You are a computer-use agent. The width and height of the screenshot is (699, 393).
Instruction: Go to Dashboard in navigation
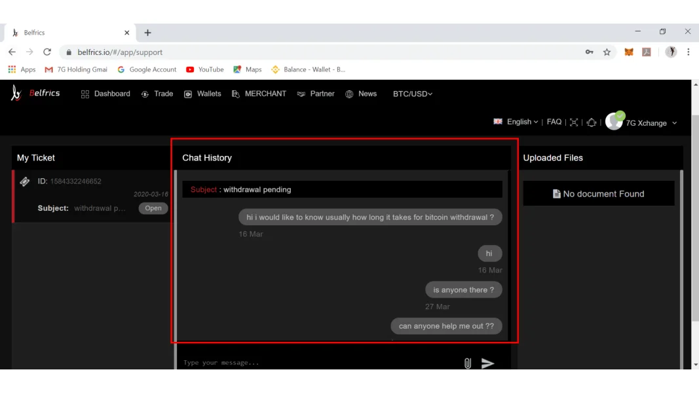[x=105, y=94]
